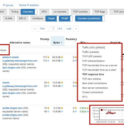This screenshot has height=128, width=124.
Task: Select TCP handshake time as a server
Action: coord(100,66)
